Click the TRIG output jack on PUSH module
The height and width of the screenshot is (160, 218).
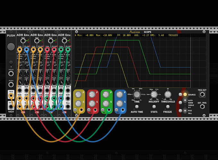[x=11, y=96]
